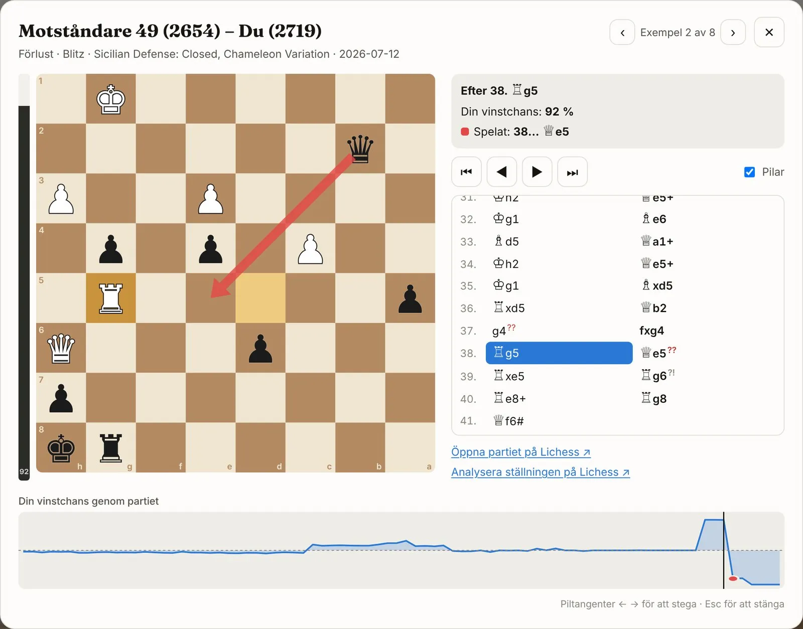Select black's move 32... e6
The height and width of the screenshot is (629, 803).
(654, 219)
